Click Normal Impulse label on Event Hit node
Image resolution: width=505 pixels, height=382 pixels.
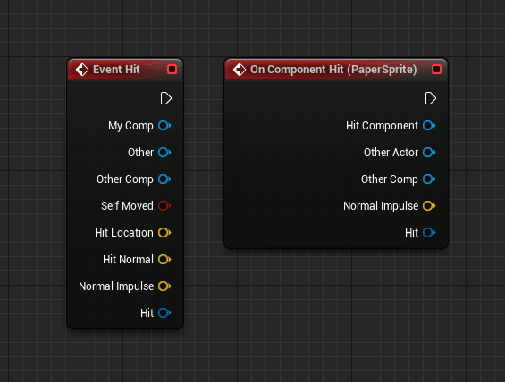point(116,286)
